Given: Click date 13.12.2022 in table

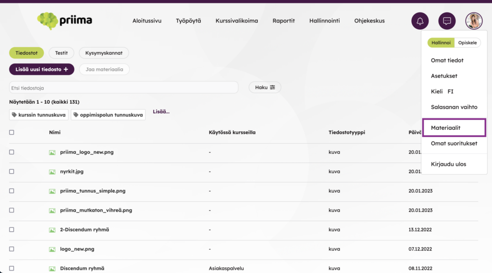Looking at the screenshot, I should [420, 230].
